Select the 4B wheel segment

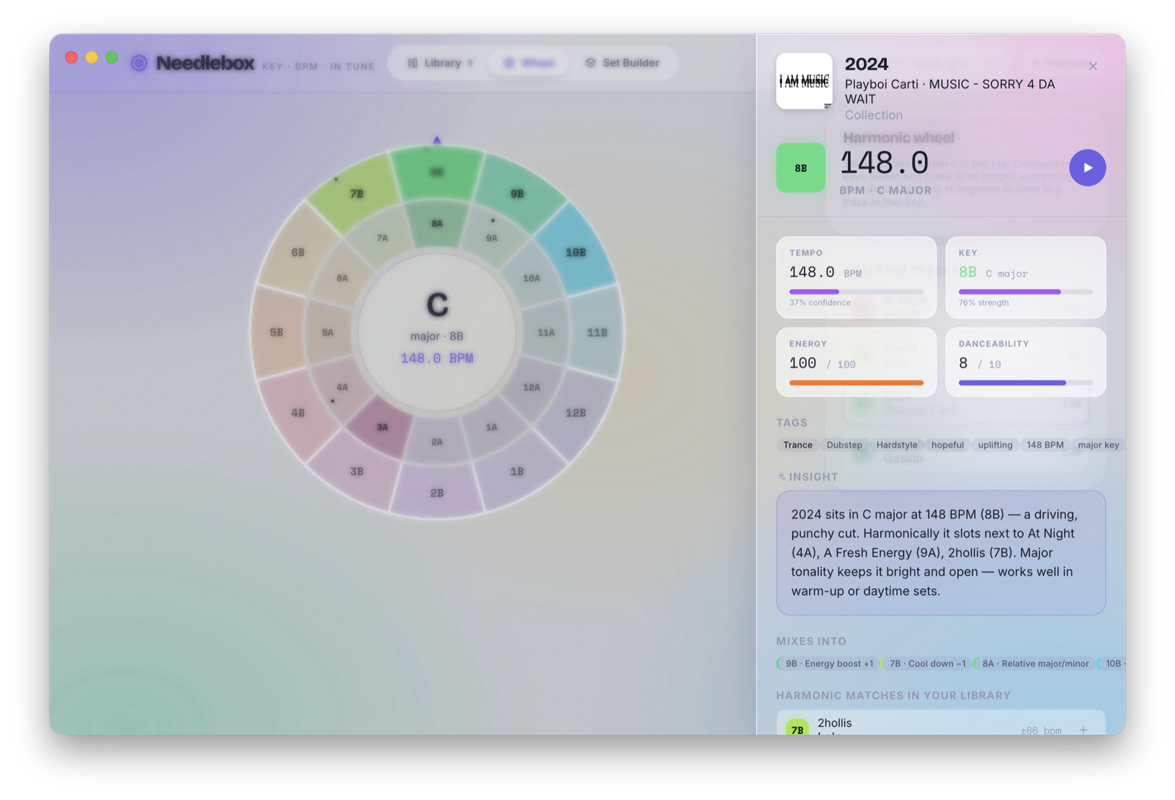(x=298, y=413)
